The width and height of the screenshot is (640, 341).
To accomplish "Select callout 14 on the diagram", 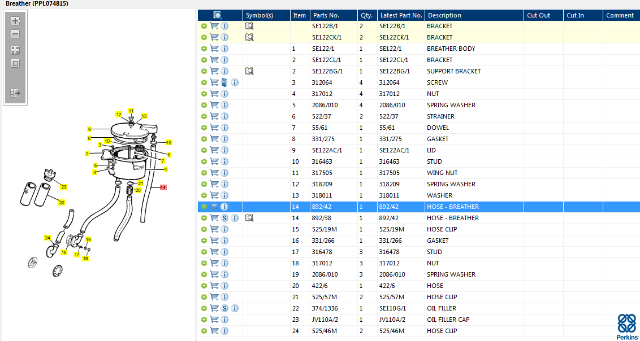I will click(163, 188).
